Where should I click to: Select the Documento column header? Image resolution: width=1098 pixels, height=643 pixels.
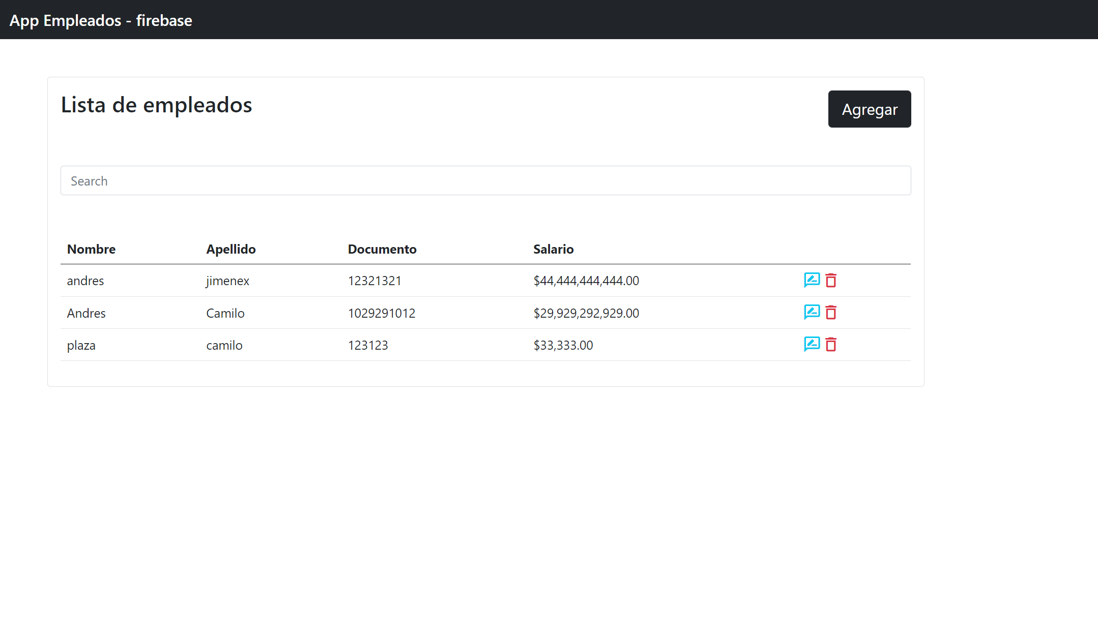(x=382, y=249)
